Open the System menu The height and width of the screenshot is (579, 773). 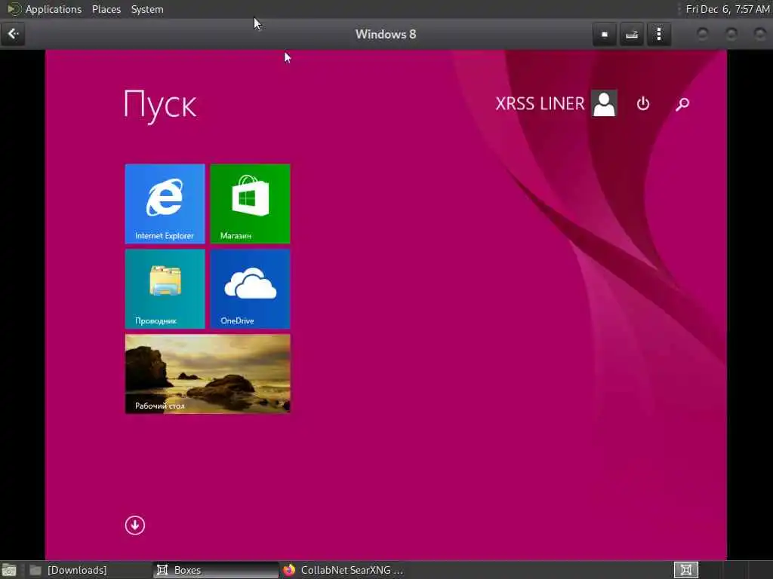click(x=147, y=9)
